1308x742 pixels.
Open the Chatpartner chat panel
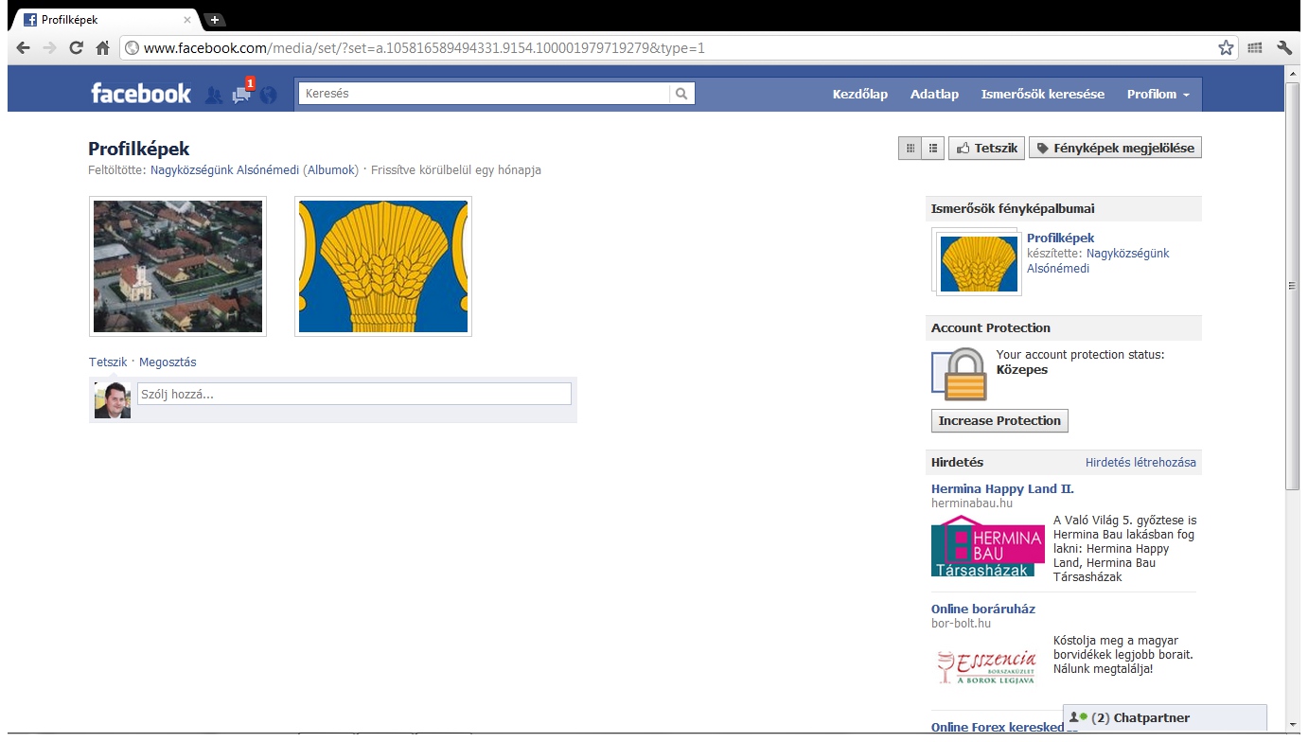[x=1164, y=718]
